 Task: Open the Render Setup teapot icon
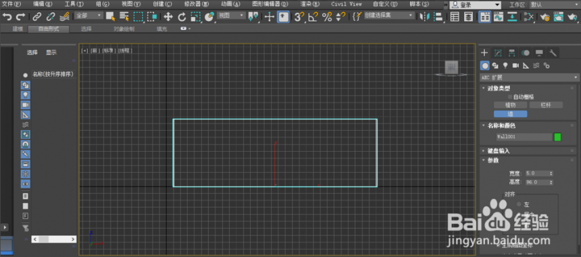tap(545, 17)
